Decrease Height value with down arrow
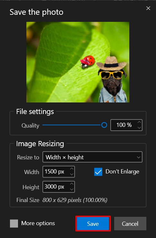The width and height of the screenshot is (156, 238). [x=72, y=189]
